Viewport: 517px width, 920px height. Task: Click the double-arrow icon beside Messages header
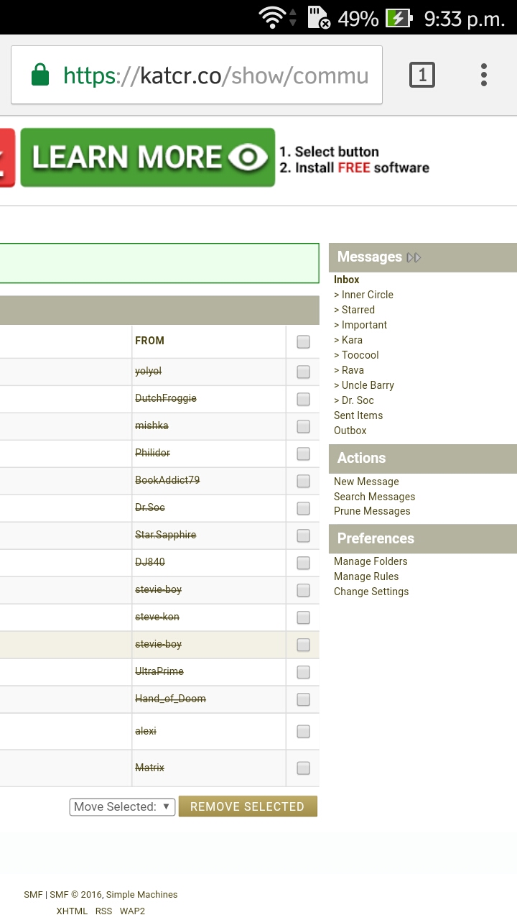[414, 257]
